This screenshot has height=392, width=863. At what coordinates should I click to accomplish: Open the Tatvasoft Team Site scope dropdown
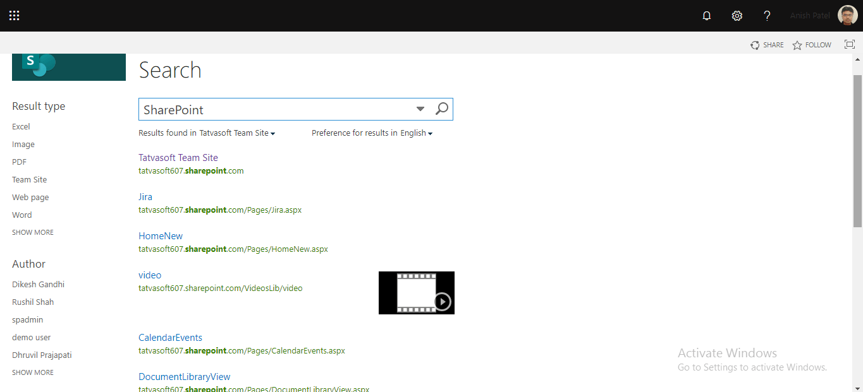point(272,133)
